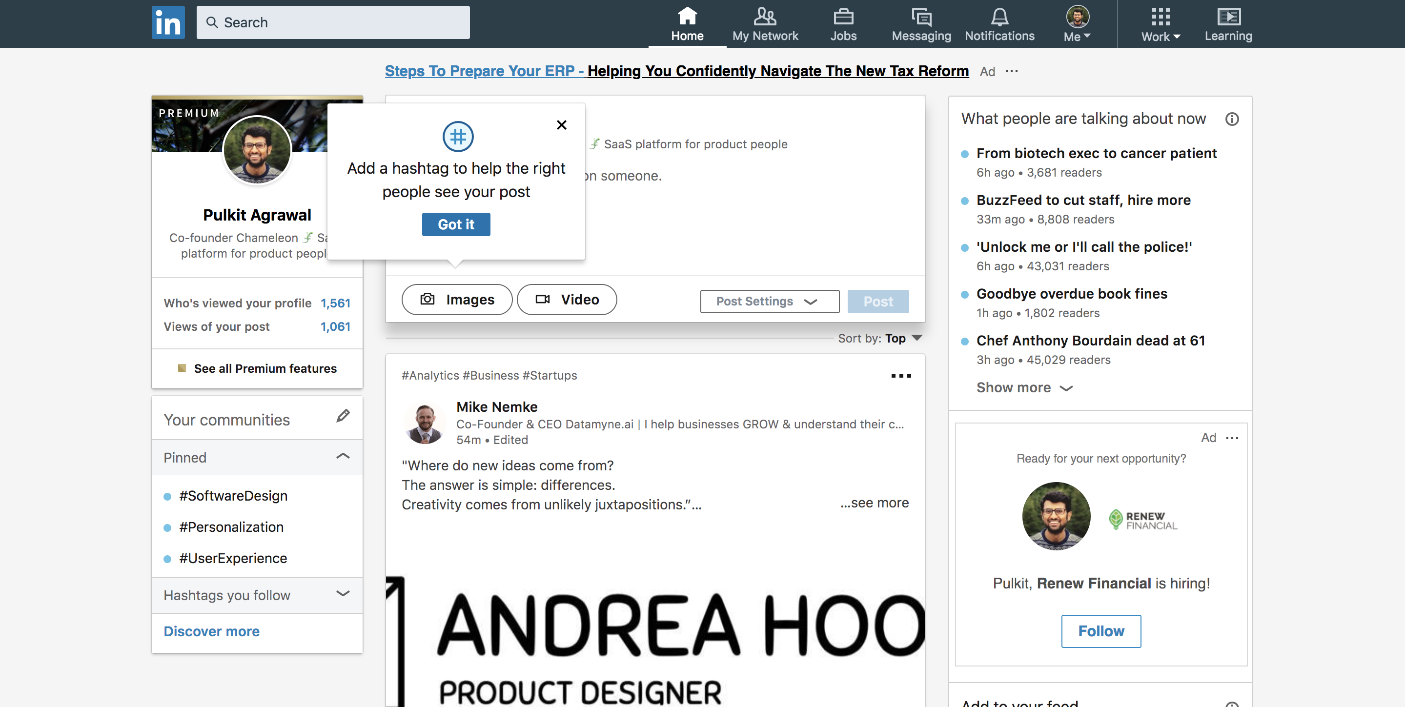Click the LinkedIn logo icon
The image size is (1405, 707).
tap(168, 23)
